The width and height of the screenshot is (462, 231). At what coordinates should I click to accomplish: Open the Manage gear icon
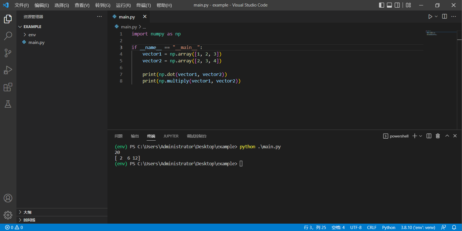[8, 215]
